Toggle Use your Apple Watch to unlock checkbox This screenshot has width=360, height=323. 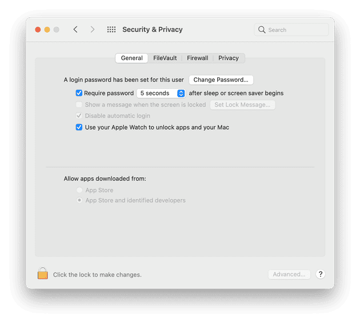tap(79, 127)
